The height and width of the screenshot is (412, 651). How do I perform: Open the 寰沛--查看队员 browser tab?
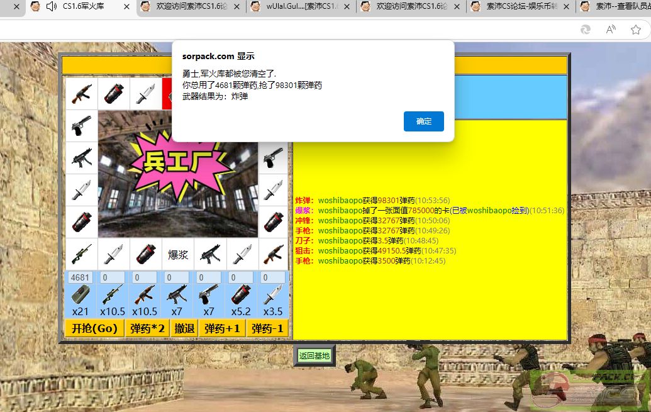pyautogui.click(x=615, y=7)
